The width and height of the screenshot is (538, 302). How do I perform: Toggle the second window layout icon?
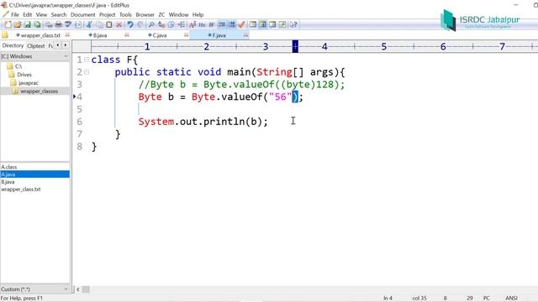point(263,24)
